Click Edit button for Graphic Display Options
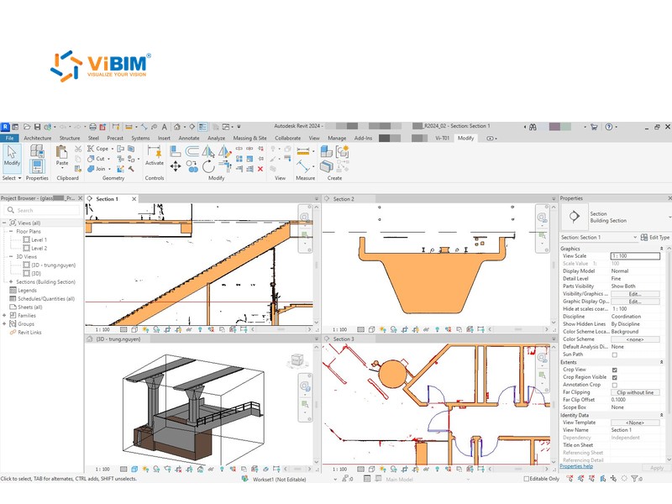Screen dimensions: 672x504 pyautogui.click(x=635, y=302)
